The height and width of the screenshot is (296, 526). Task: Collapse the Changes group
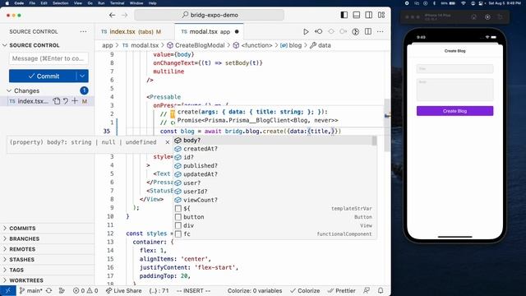click(x=26, y=90)
